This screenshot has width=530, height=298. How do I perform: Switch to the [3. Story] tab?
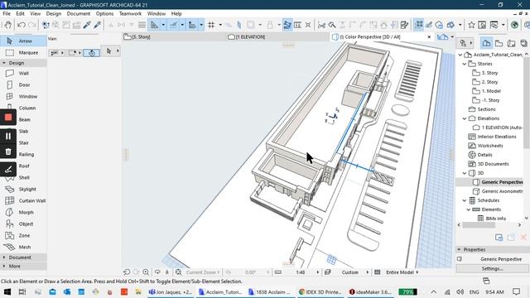click(174, 36)
